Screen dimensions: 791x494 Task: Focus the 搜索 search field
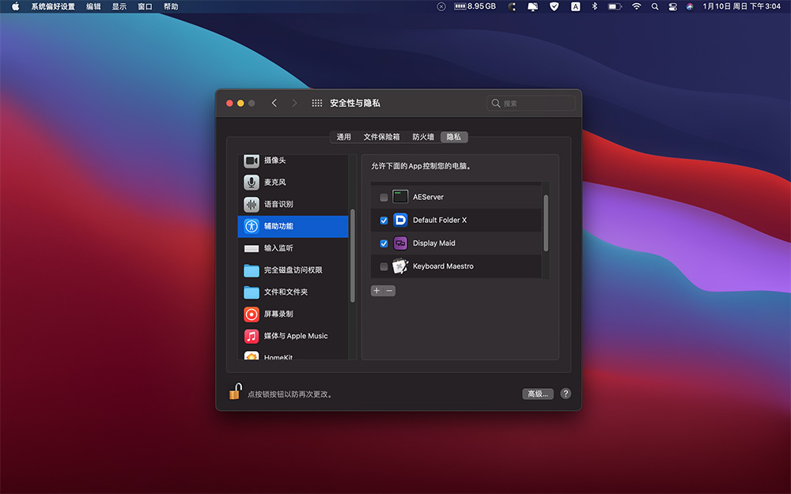coord(531,104)
